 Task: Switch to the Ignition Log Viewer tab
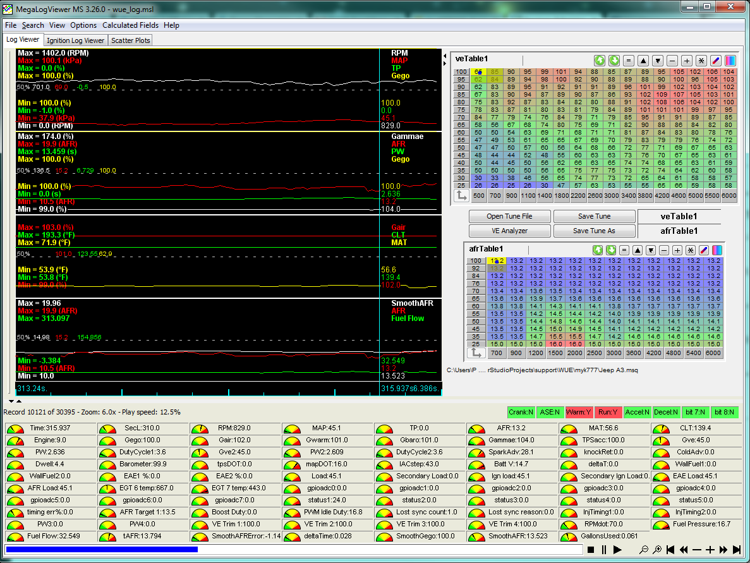[x=76, y=40]
